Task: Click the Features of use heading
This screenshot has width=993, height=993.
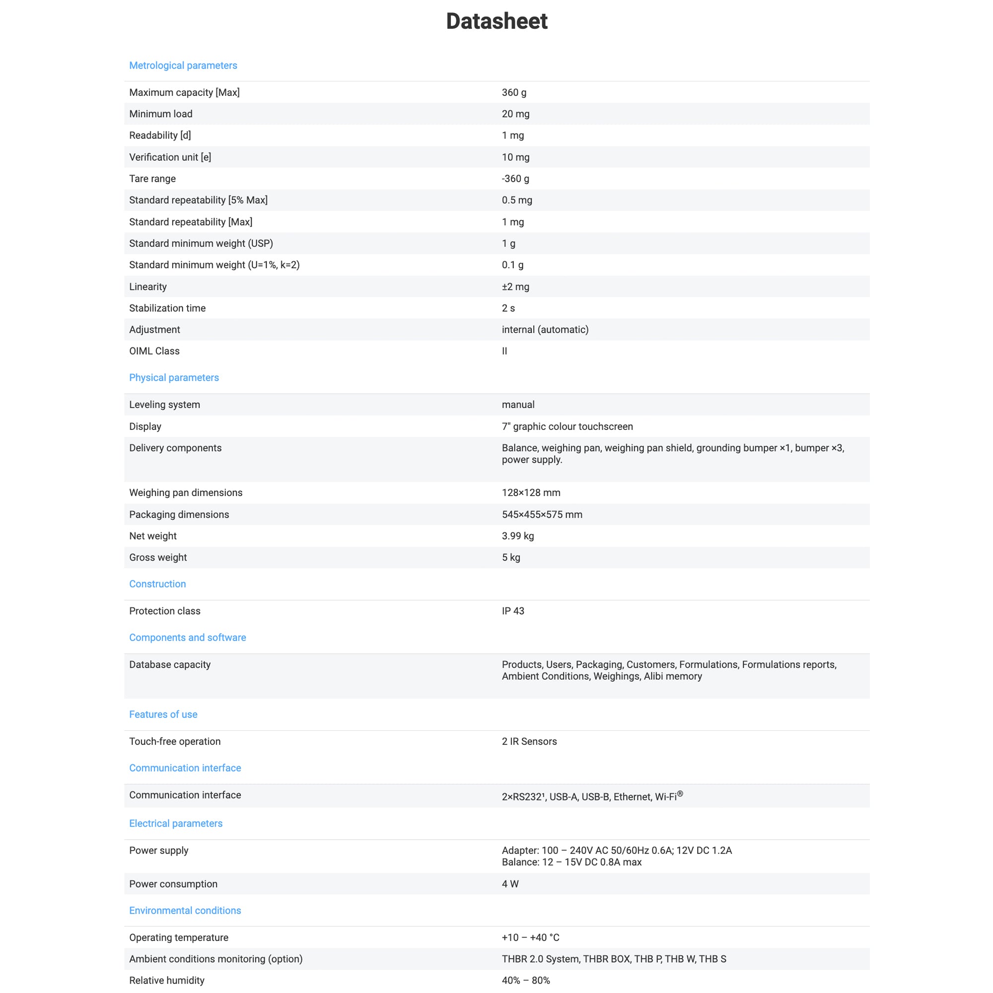Action: click(163, 714)
